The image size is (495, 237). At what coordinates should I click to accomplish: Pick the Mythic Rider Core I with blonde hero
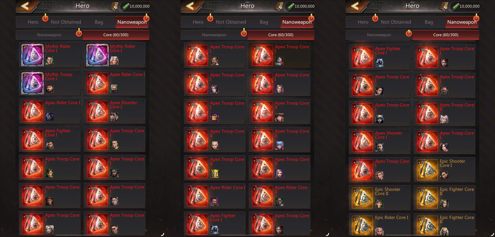[114, 55]
